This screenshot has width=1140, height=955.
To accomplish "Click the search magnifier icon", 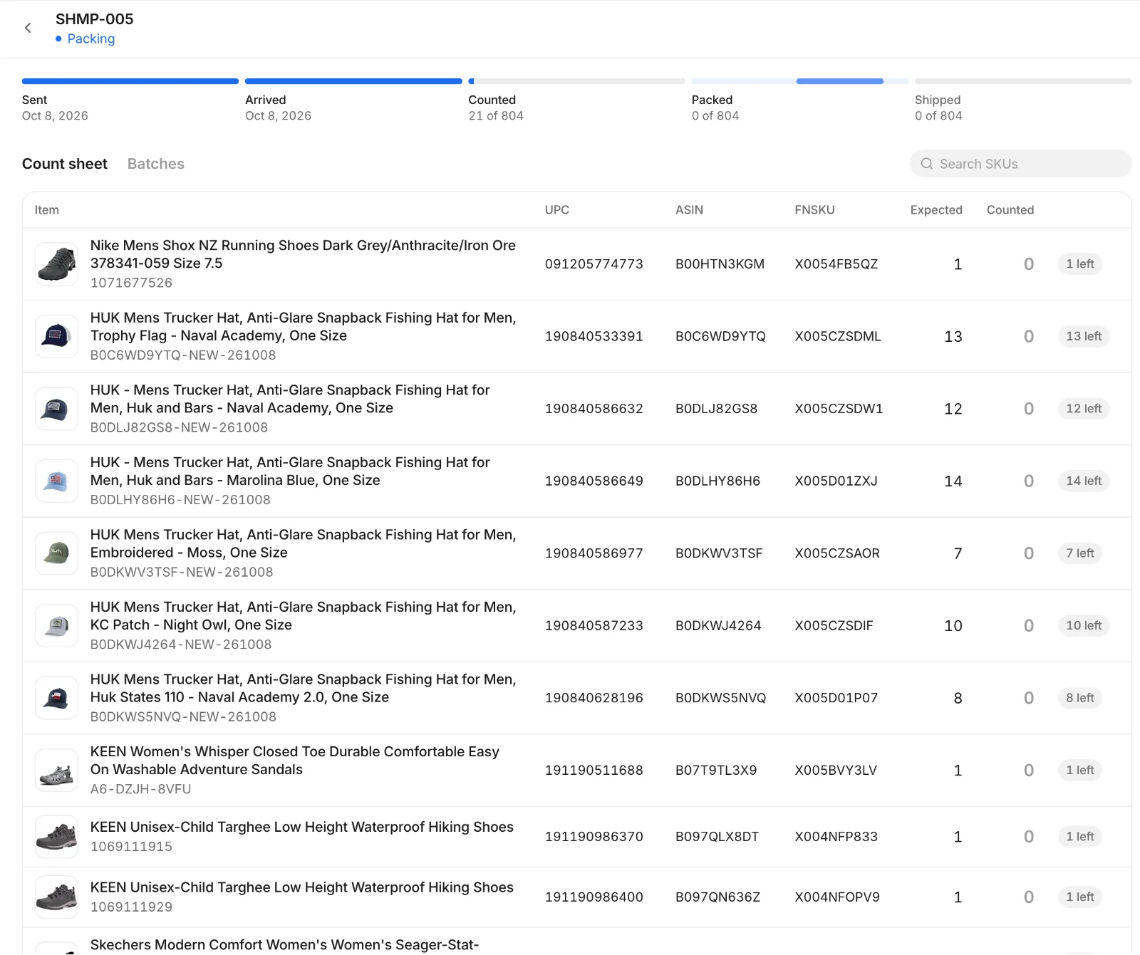I will 926,164.
